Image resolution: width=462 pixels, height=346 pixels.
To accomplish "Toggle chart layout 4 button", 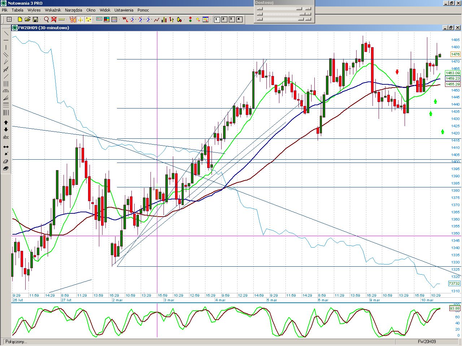I will pyautogui.click(x=239, y=19).
